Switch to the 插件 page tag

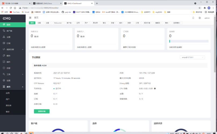(122, 23)
